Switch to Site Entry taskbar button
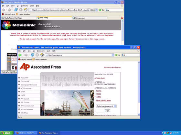Image resolution: width=181 pixels, height=135 pixels. 26,133
